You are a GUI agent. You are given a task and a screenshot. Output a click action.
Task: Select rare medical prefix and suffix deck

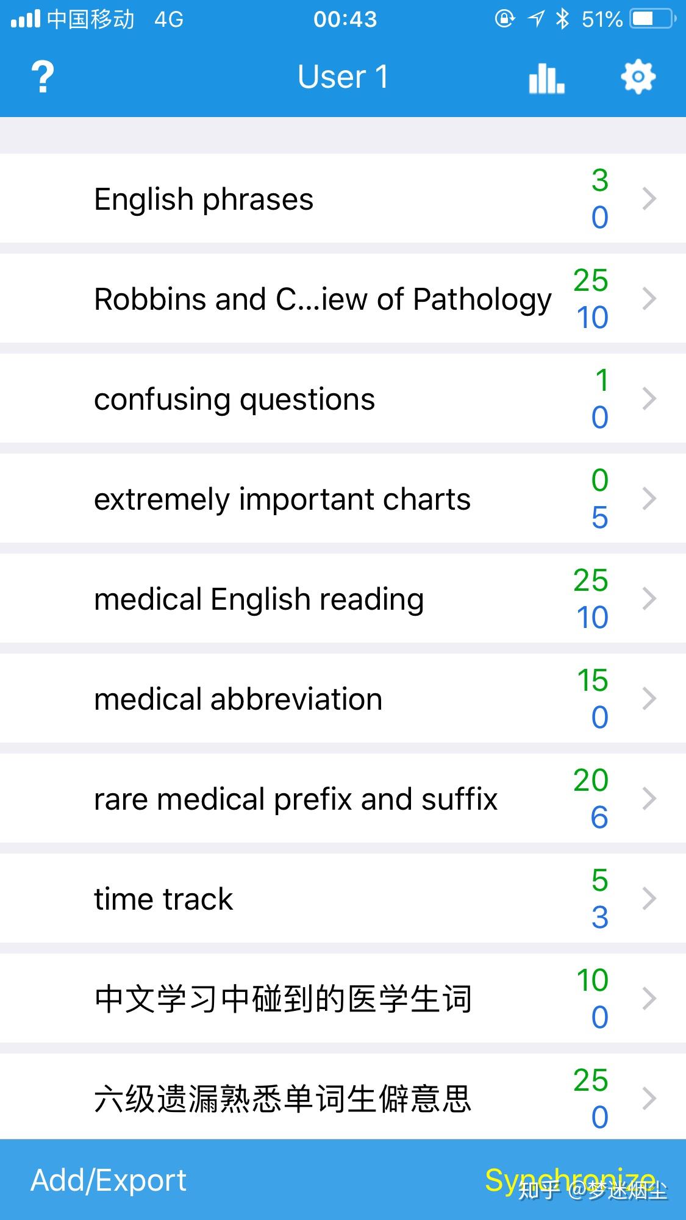tap(295, 799)
